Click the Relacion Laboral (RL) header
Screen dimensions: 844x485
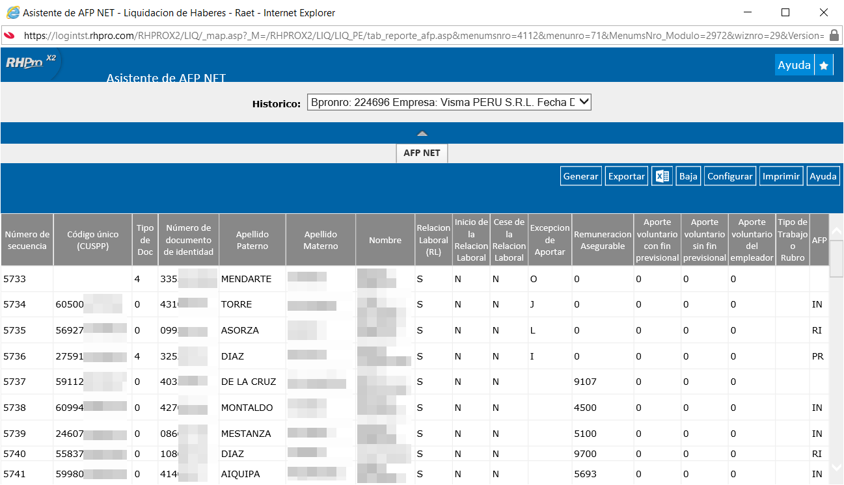(x=433, y=240)
